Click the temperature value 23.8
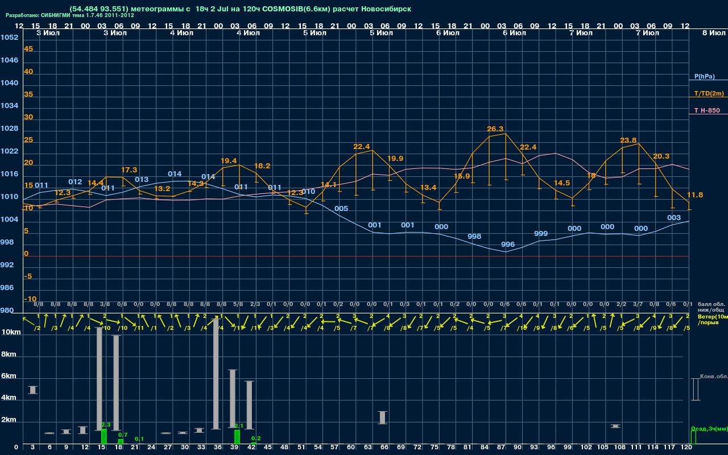The image size is (728, 455). (628, 140)
